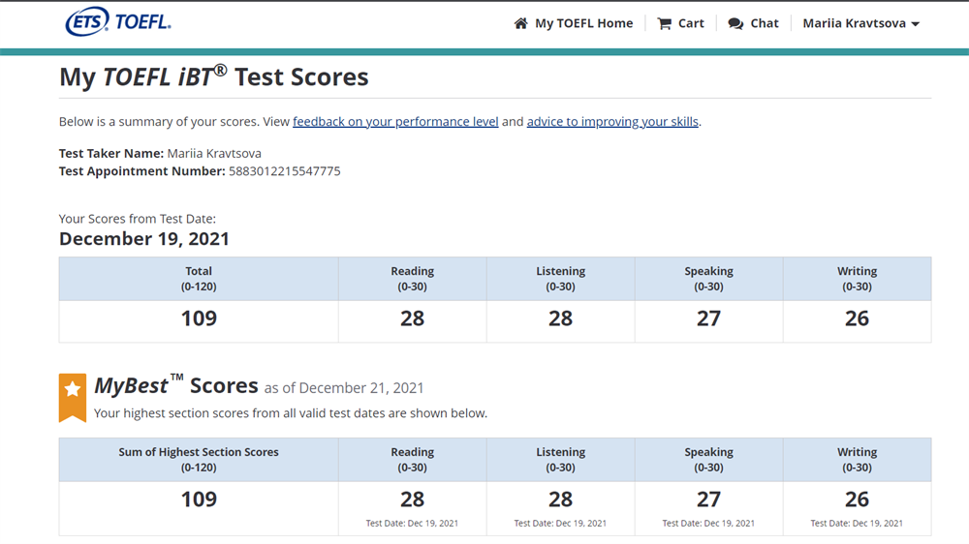Open feedback on your performance level link

click(x=395, y=122)
